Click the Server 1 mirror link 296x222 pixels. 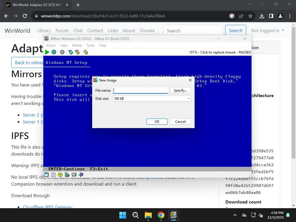tap(33, 122)
